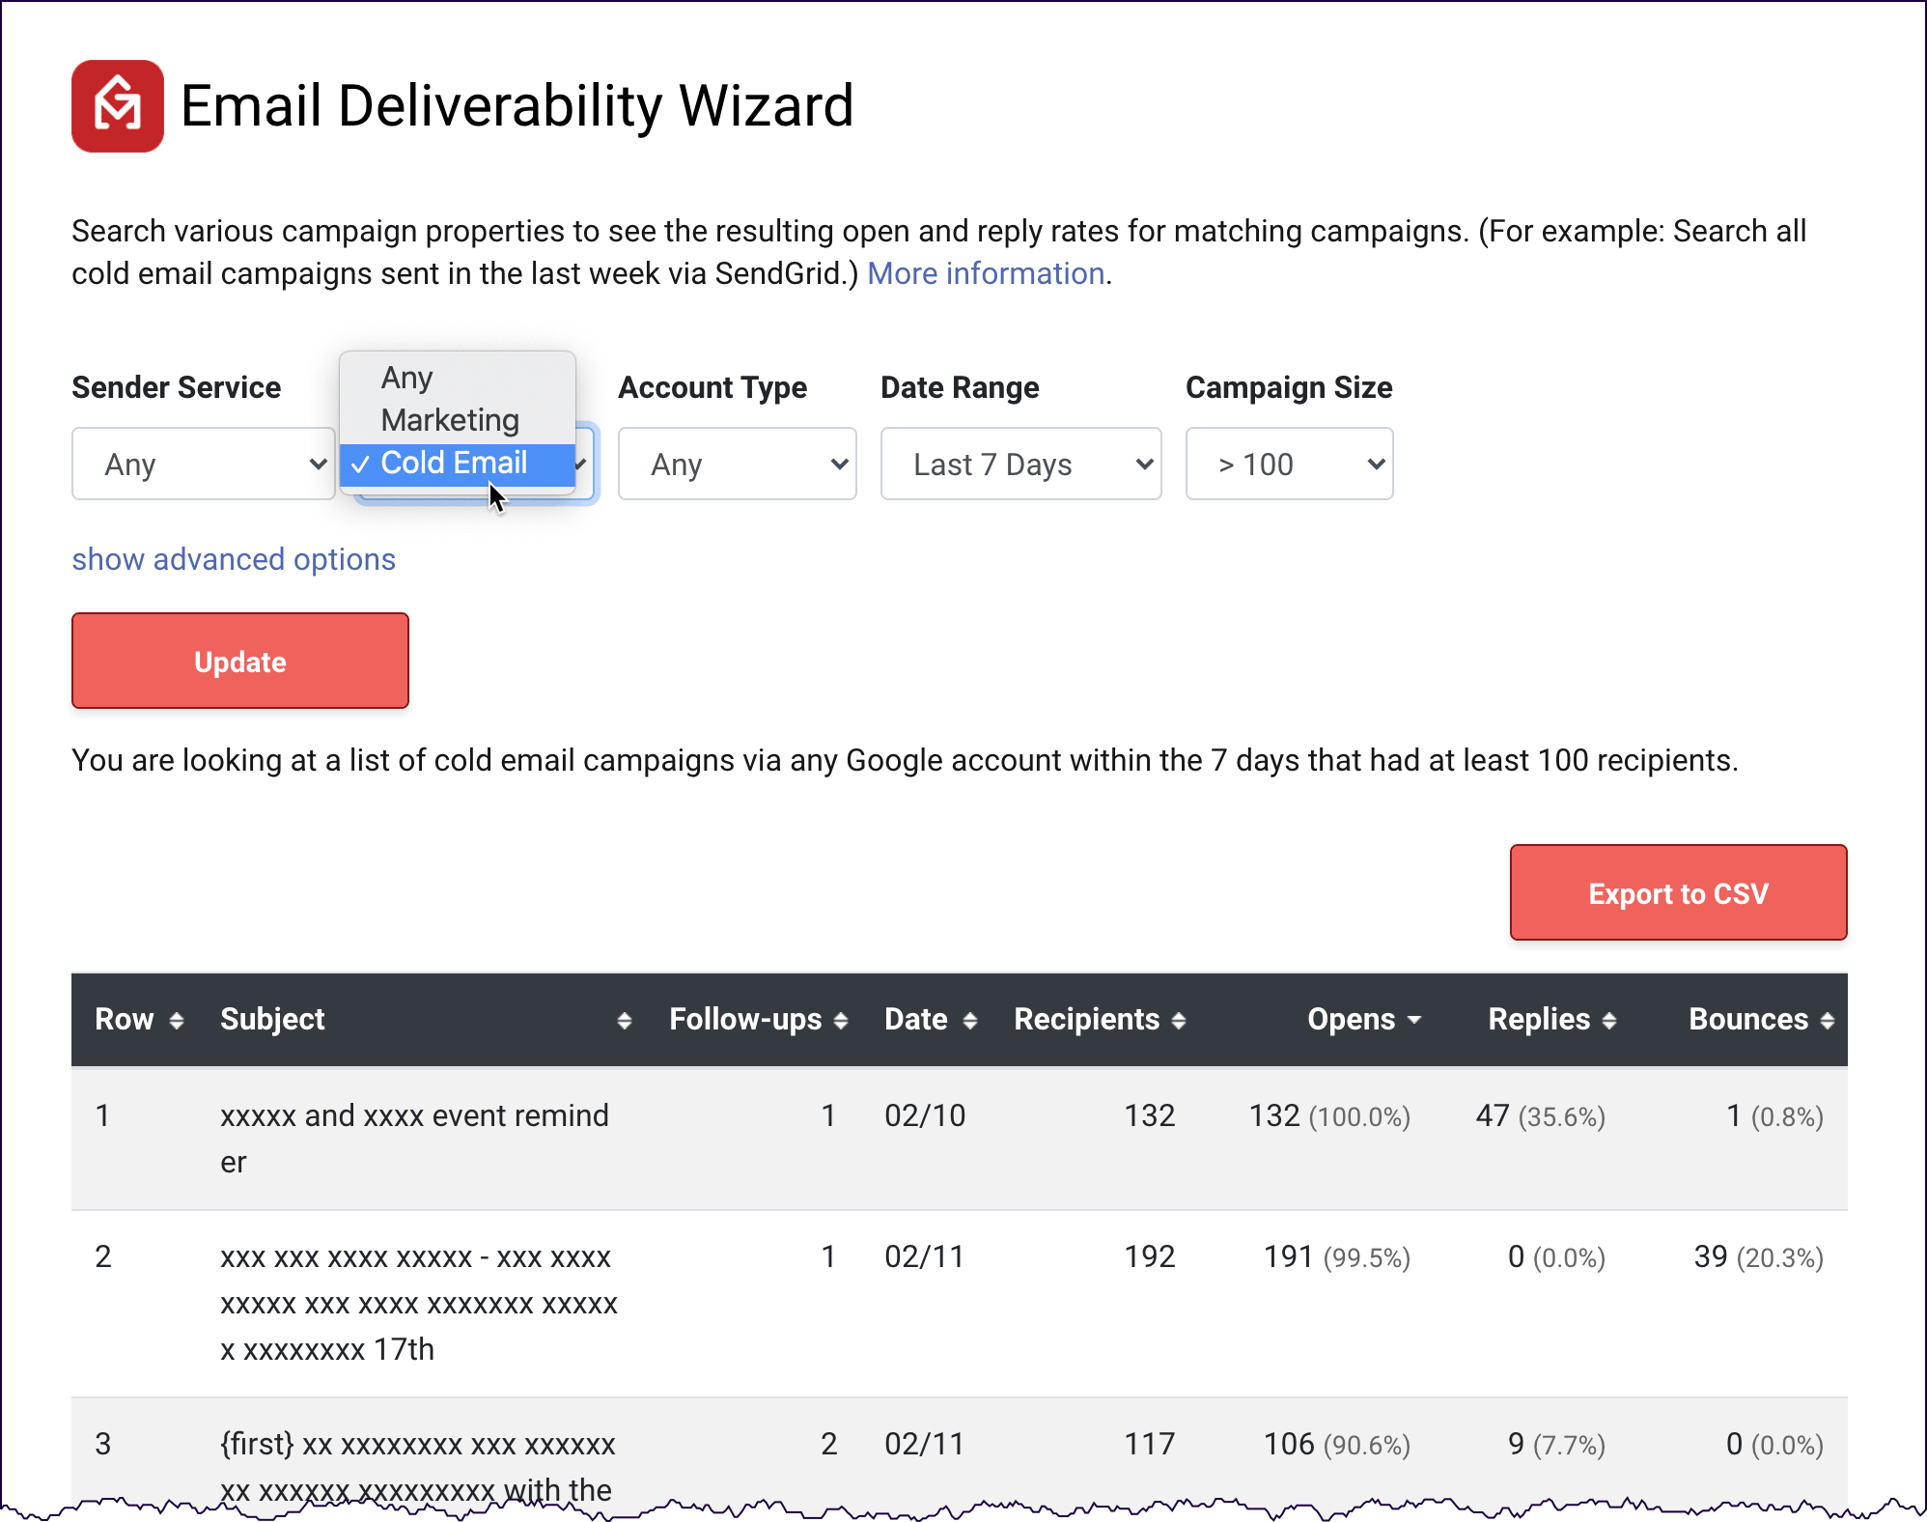Click the Account Type label
The image size is (1927, 1522).
pos(712,388)
